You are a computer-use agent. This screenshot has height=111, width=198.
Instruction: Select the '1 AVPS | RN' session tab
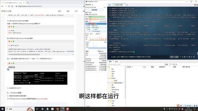point(118,5)
